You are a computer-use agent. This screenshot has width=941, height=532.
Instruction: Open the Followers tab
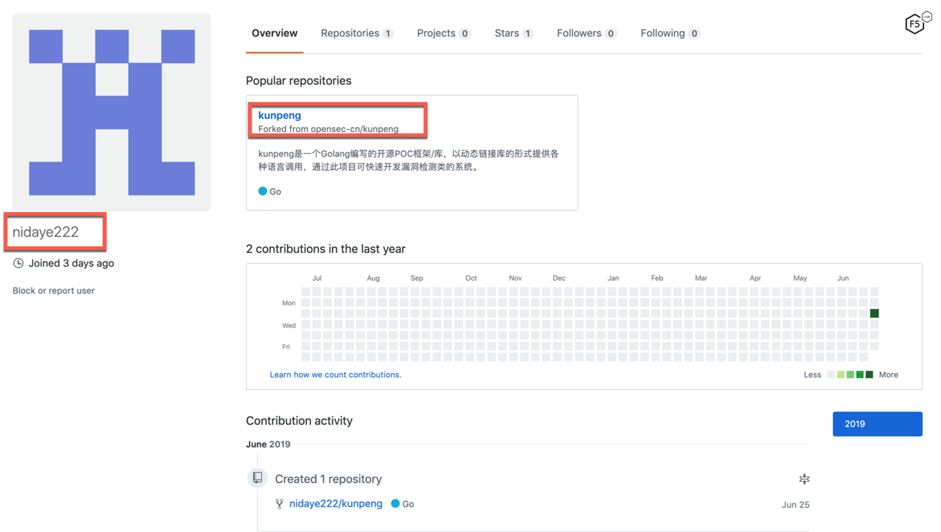coord(586,34)
